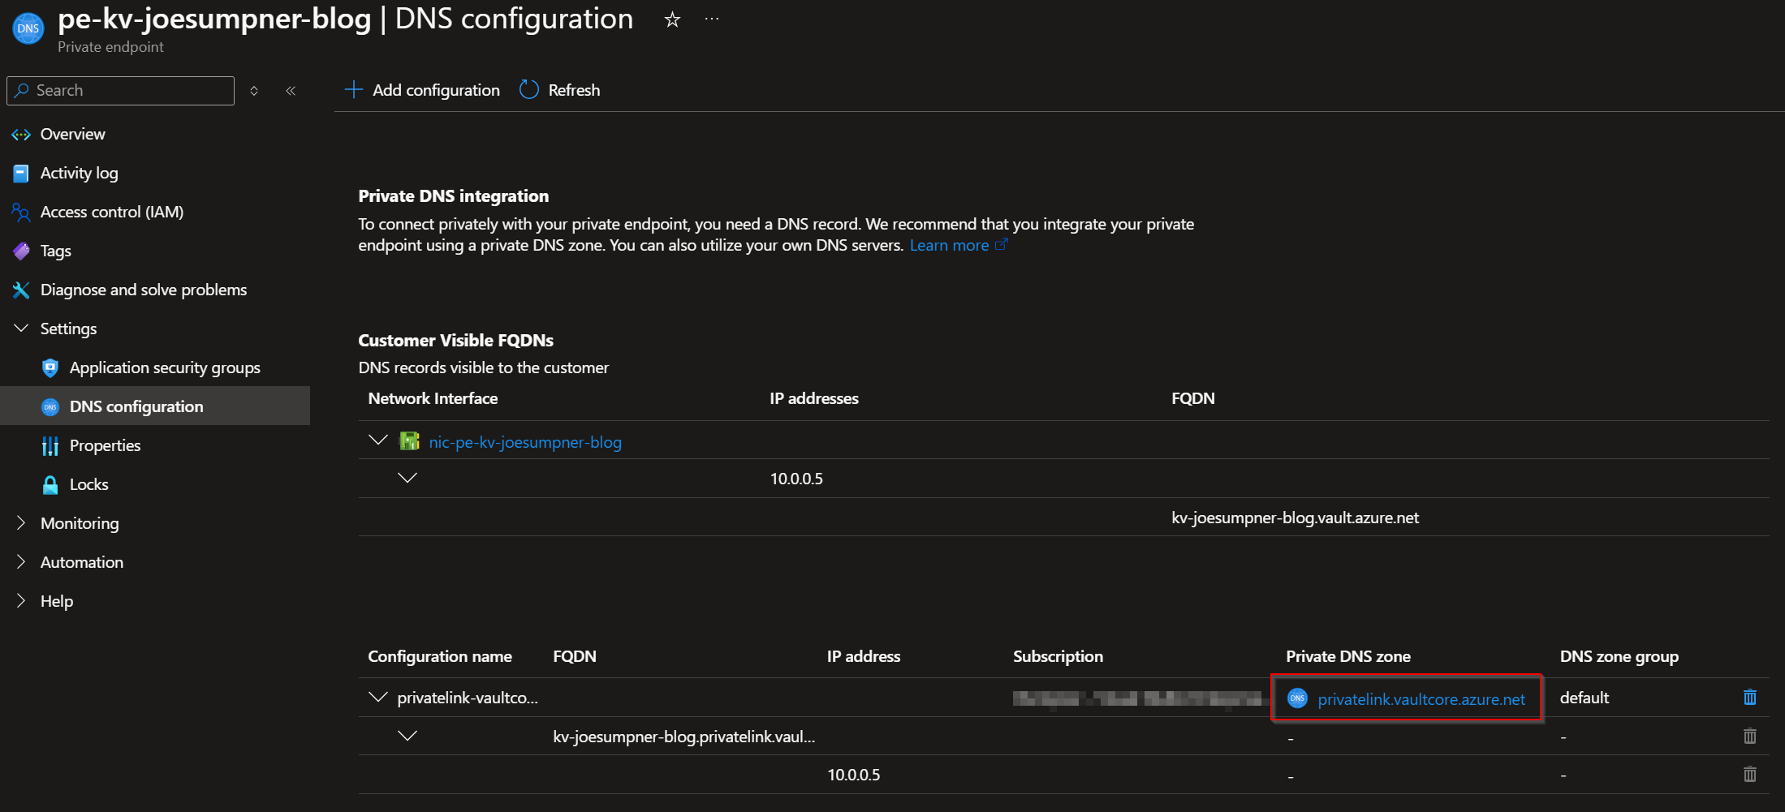Click the 'default' DNS zone group cell
The width and height of the screenshot is (1785, 812).
[1585, 698]
